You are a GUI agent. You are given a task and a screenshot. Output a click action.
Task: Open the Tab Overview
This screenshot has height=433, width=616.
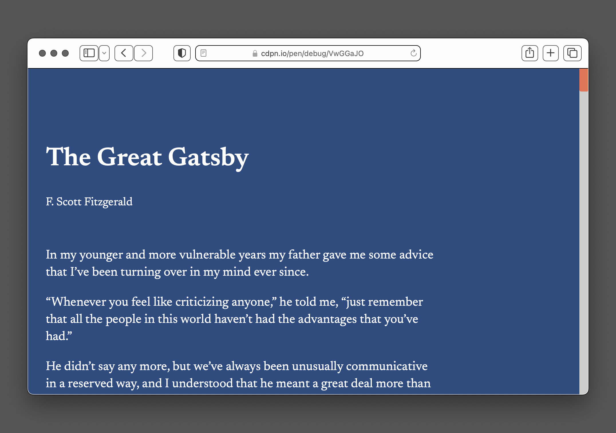point(572,53)
